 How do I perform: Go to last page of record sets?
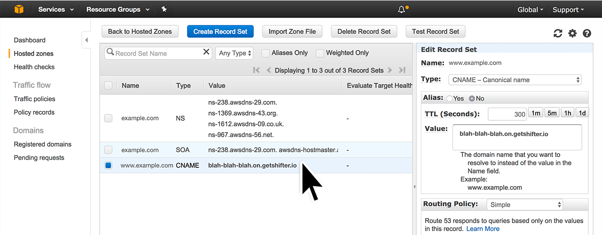coord(402,70)
